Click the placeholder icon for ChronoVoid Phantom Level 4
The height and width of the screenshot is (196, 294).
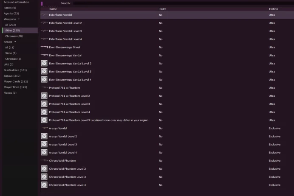[x=44, y=185]
